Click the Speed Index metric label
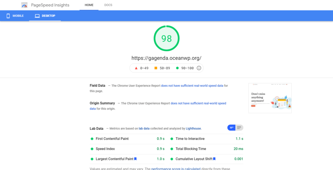333x170 pixels. pos(105,149)
